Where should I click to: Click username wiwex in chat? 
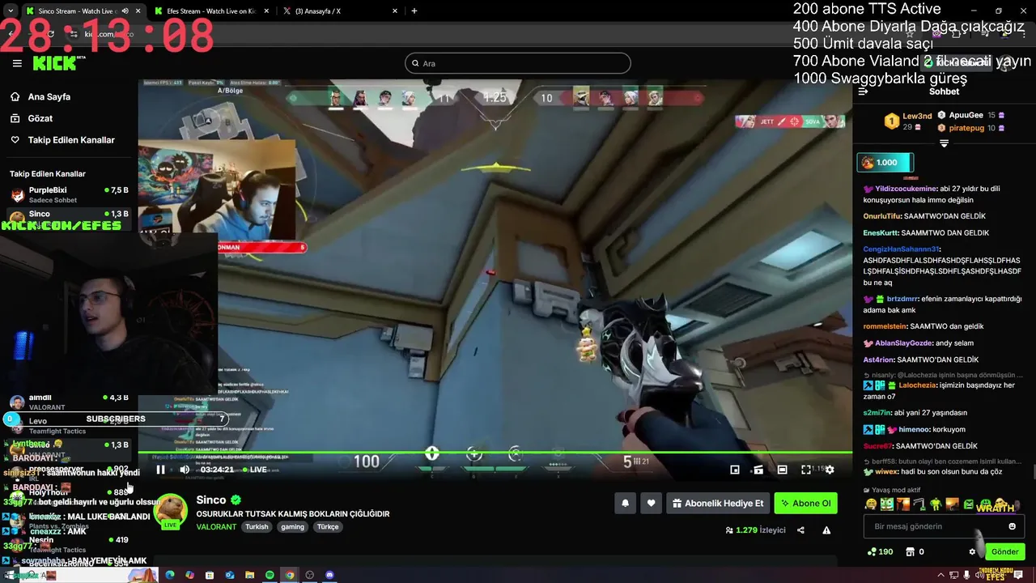(886, 471)
